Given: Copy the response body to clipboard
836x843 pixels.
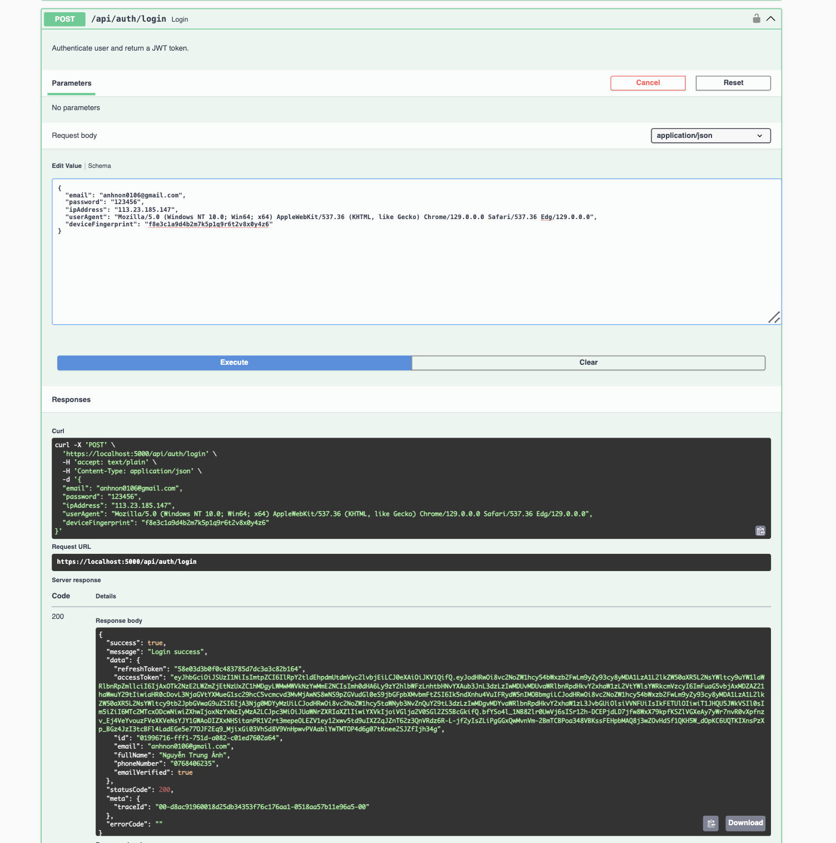Looking at the screenshot, I should click(711, 823).
